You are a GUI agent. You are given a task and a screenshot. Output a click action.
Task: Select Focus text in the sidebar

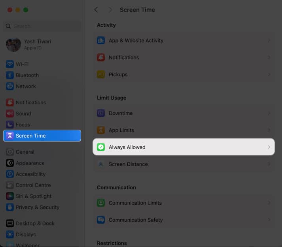(x=23, y=124)
